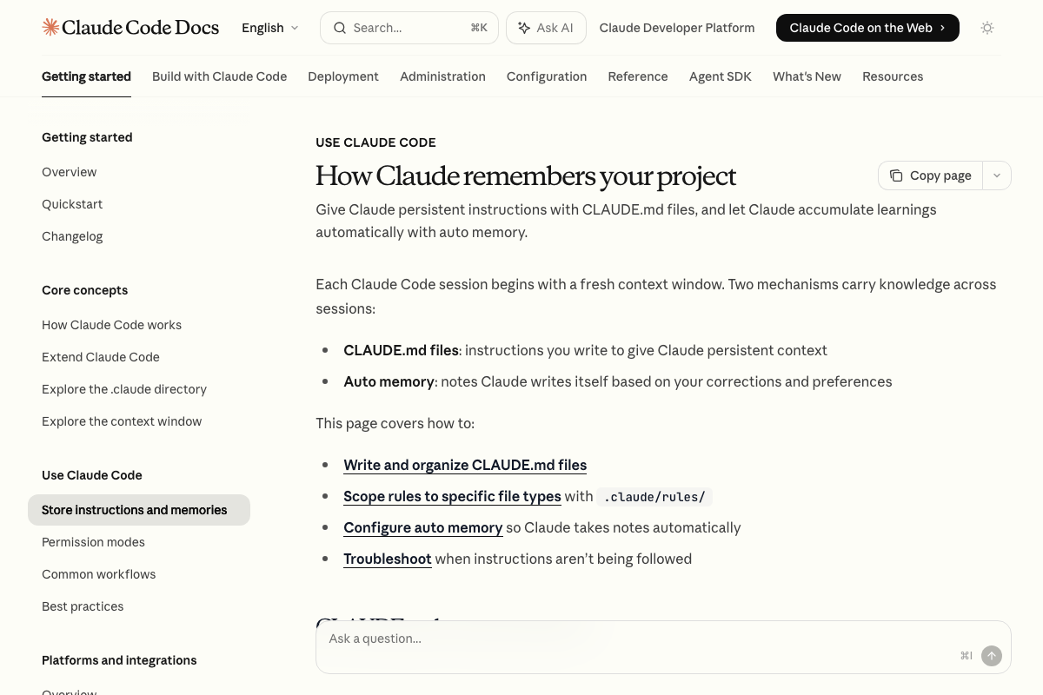1043x695 pixels.
Task: Click the chevron on Claude Code on the Web
Action: click(x=942, y=28)
